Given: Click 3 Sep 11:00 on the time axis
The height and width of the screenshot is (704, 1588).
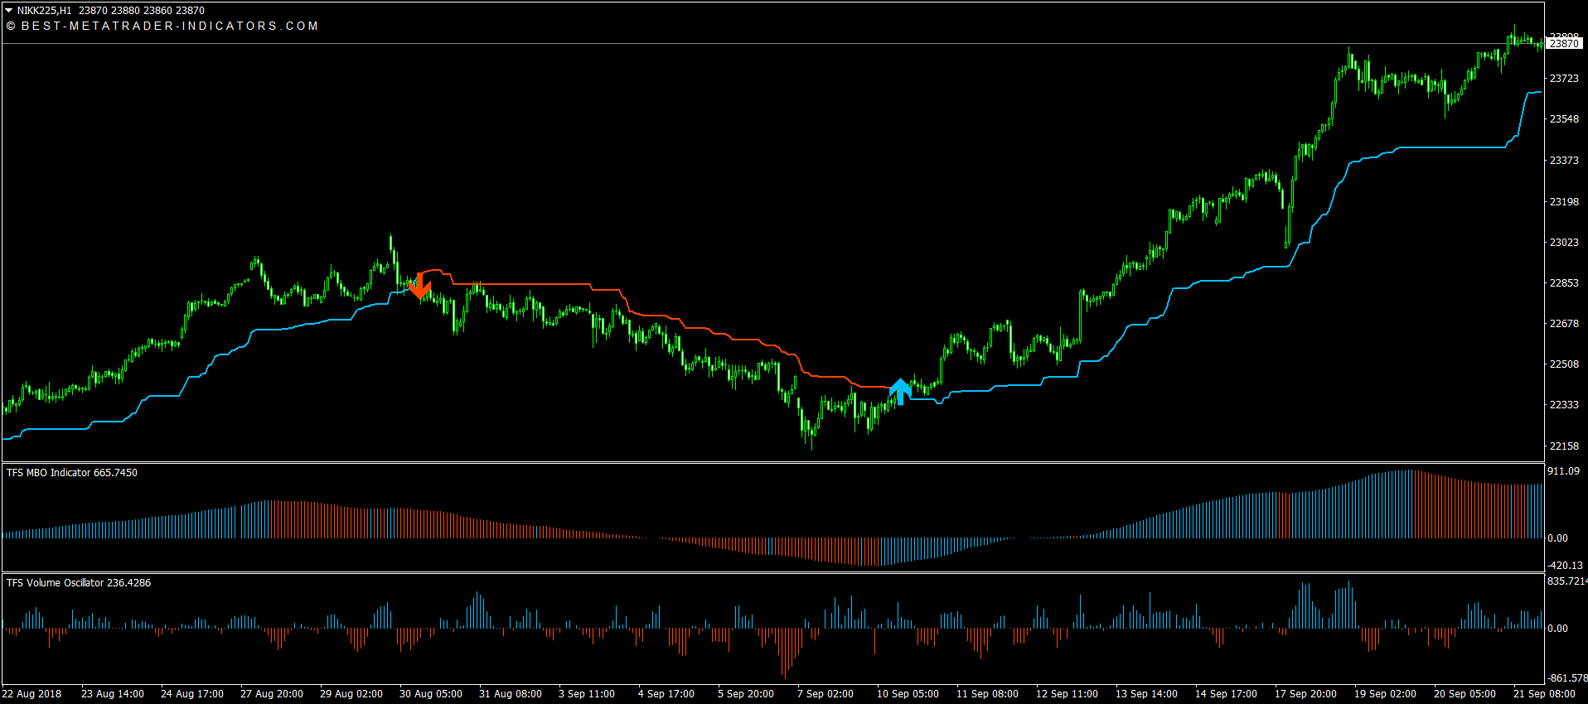Looking at the screenshot, I should [587, 694].
